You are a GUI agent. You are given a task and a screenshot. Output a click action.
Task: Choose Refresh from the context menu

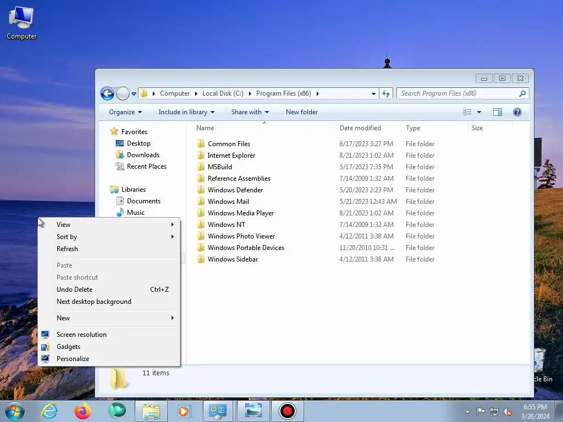tap(109, 249)
